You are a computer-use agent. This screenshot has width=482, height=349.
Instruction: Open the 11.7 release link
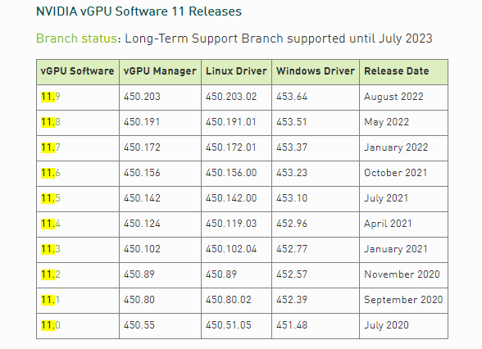[x=51, y=147]
